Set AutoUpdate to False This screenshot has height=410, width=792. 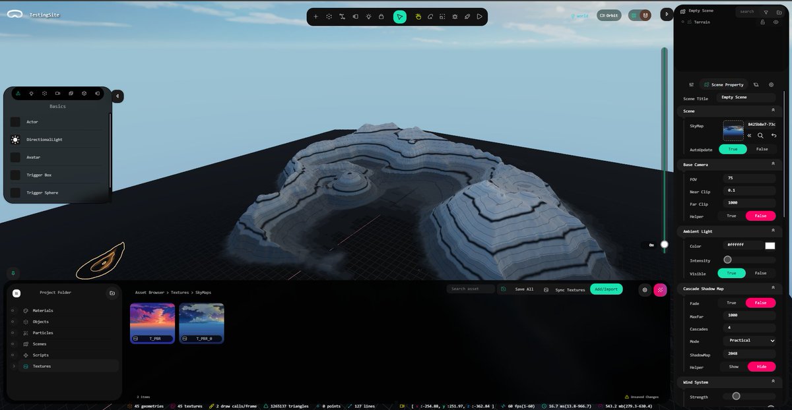[762, 149]
